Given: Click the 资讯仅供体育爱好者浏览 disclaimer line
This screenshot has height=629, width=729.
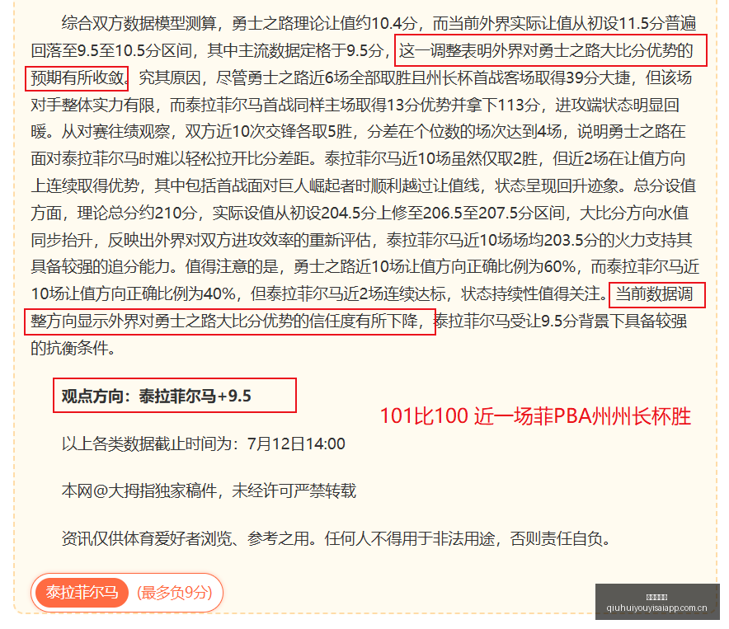Looking at the screenshot, I should pos(336,538).
